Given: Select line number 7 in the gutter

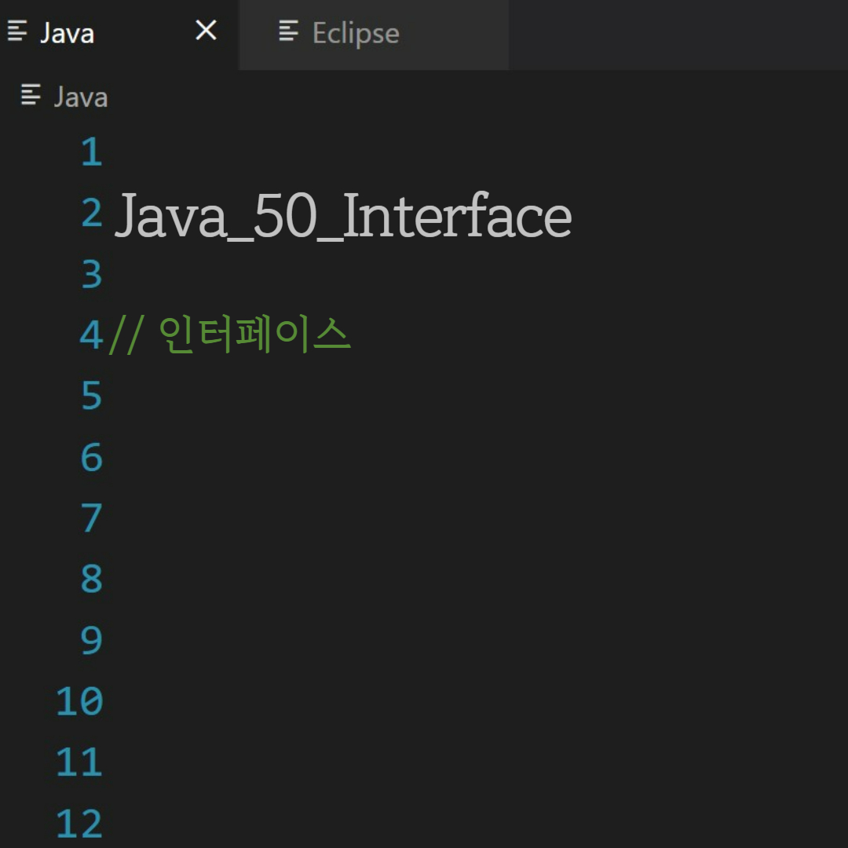Looking at the screenshot, I should tap(92, 518).
